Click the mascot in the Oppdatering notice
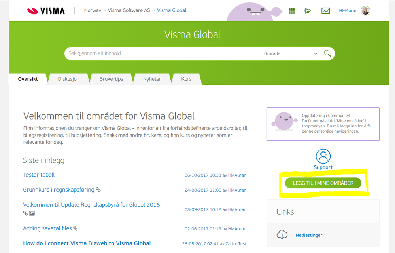This screenshot has width=395, height=253. click(284, 122)
